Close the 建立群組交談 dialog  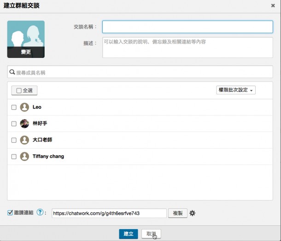tap(273, 6)
